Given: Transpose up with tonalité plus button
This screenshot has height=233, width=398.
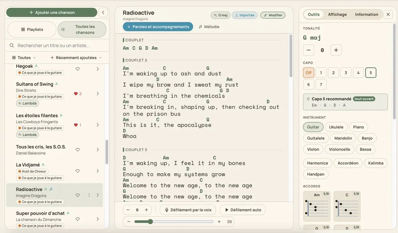Looking at the screenshot, I should pos(336,50).
